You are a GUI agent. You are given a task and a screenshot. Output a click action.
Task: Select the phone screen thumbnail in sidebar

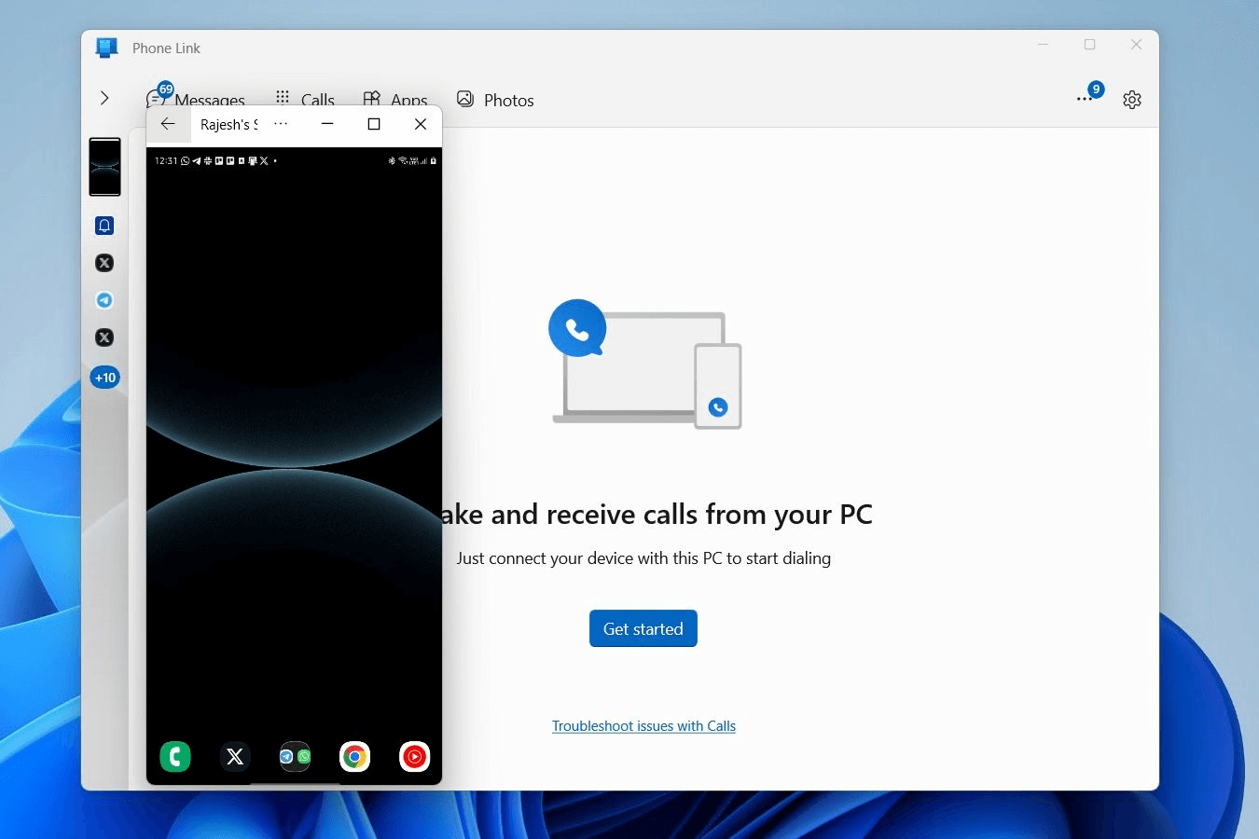[104, 167]
